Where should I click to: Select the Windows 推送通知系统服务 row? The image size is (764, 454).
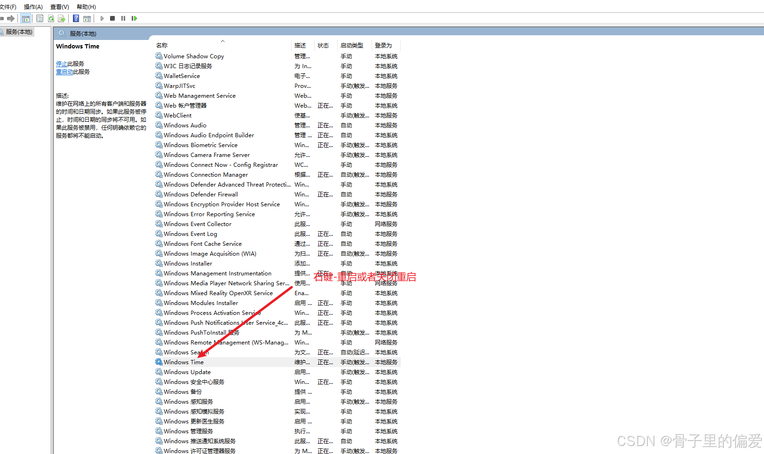(x=278, y=441)
